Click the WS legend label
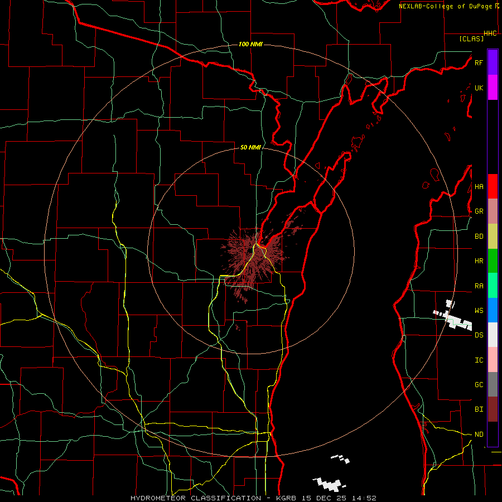The width and height of the screenshot is (502, 502). click(479, 311)
